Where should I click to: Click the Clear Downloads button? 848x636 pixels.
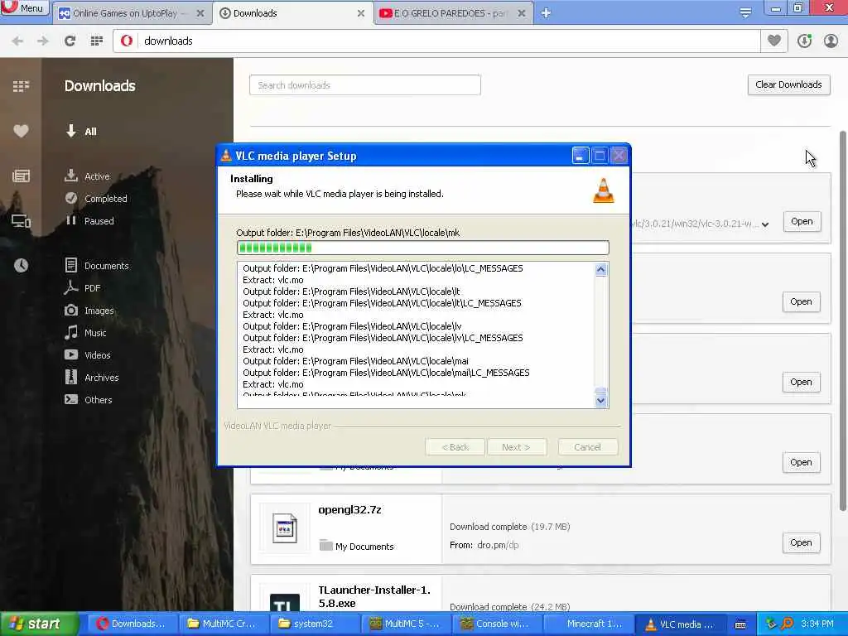(x=788, y=85)
